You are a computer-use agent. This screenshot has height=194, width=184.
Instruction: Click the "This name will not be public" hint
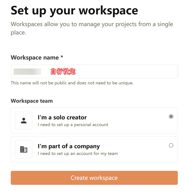click(x=72, y=83)
